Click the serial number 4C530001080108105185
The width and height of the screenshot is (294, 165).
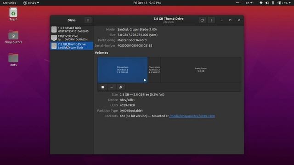pos(135,45)
